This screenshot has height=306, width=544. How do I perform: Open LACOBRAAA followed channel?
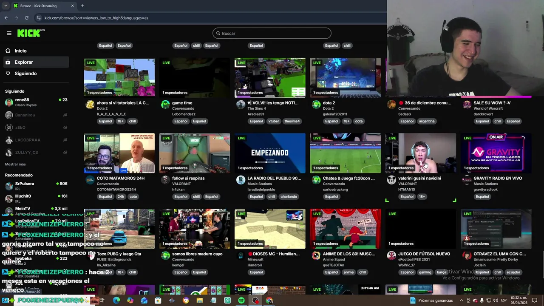[37, 140]
